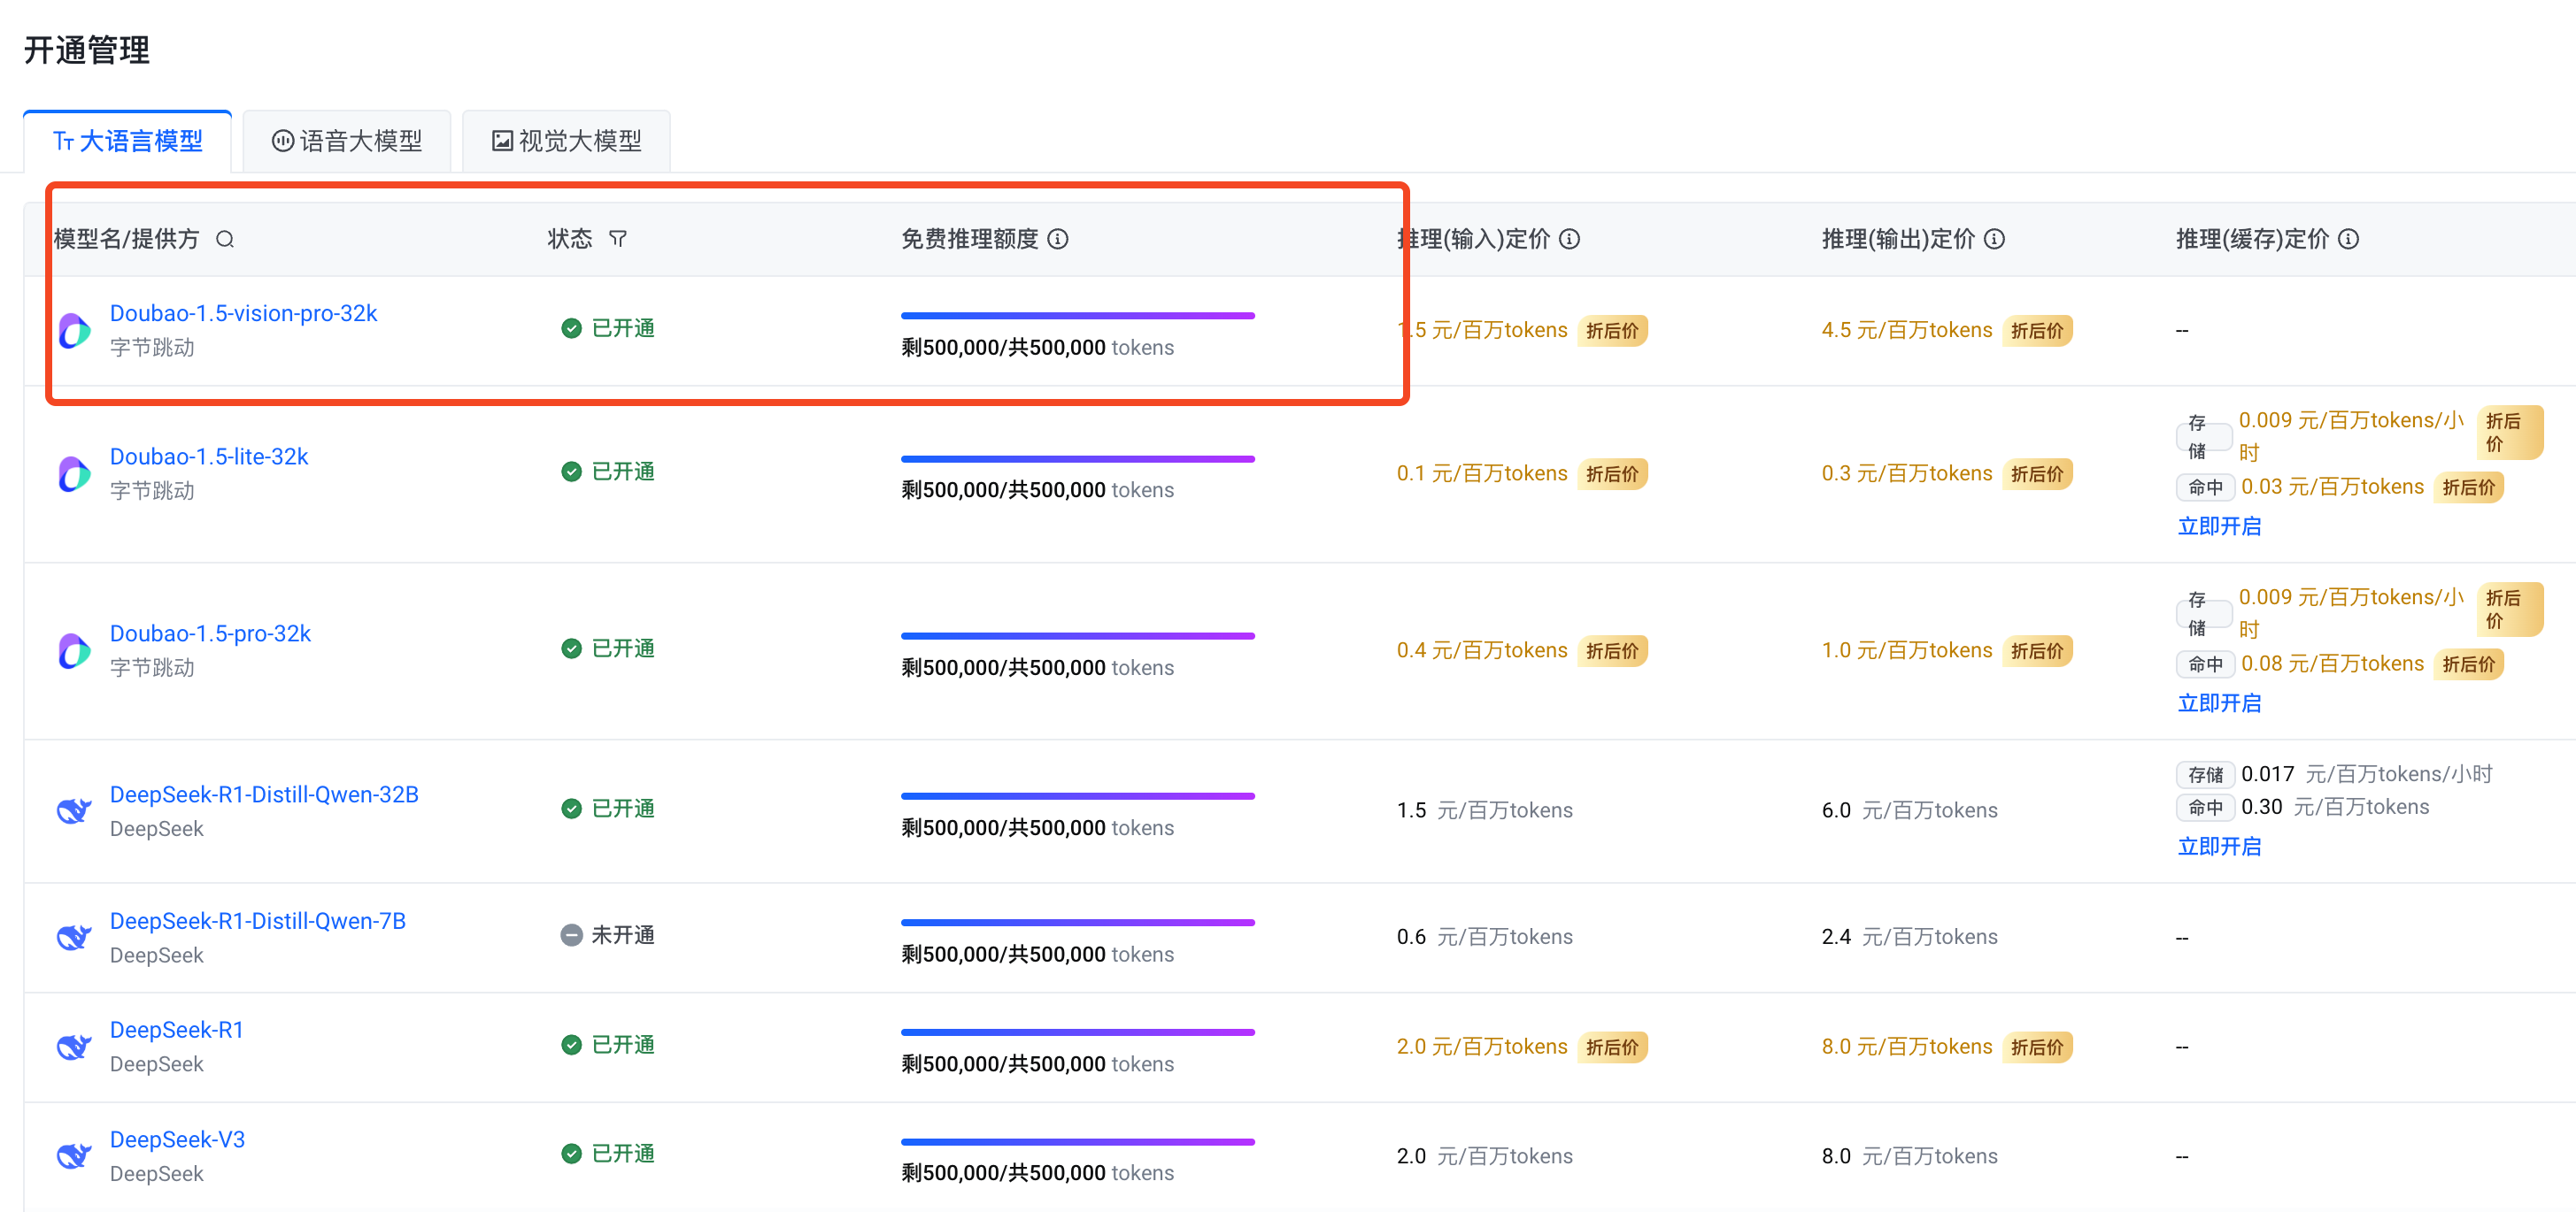The image size is (2576, 1212).
Task: Switch to the 大语言模型 tab
Action: [128, 141]
